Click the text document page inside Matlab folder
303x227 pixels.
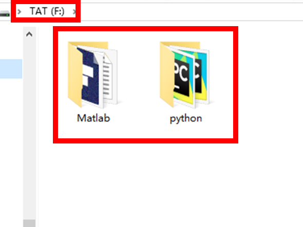pyautogui.click(x=107, y=77)
